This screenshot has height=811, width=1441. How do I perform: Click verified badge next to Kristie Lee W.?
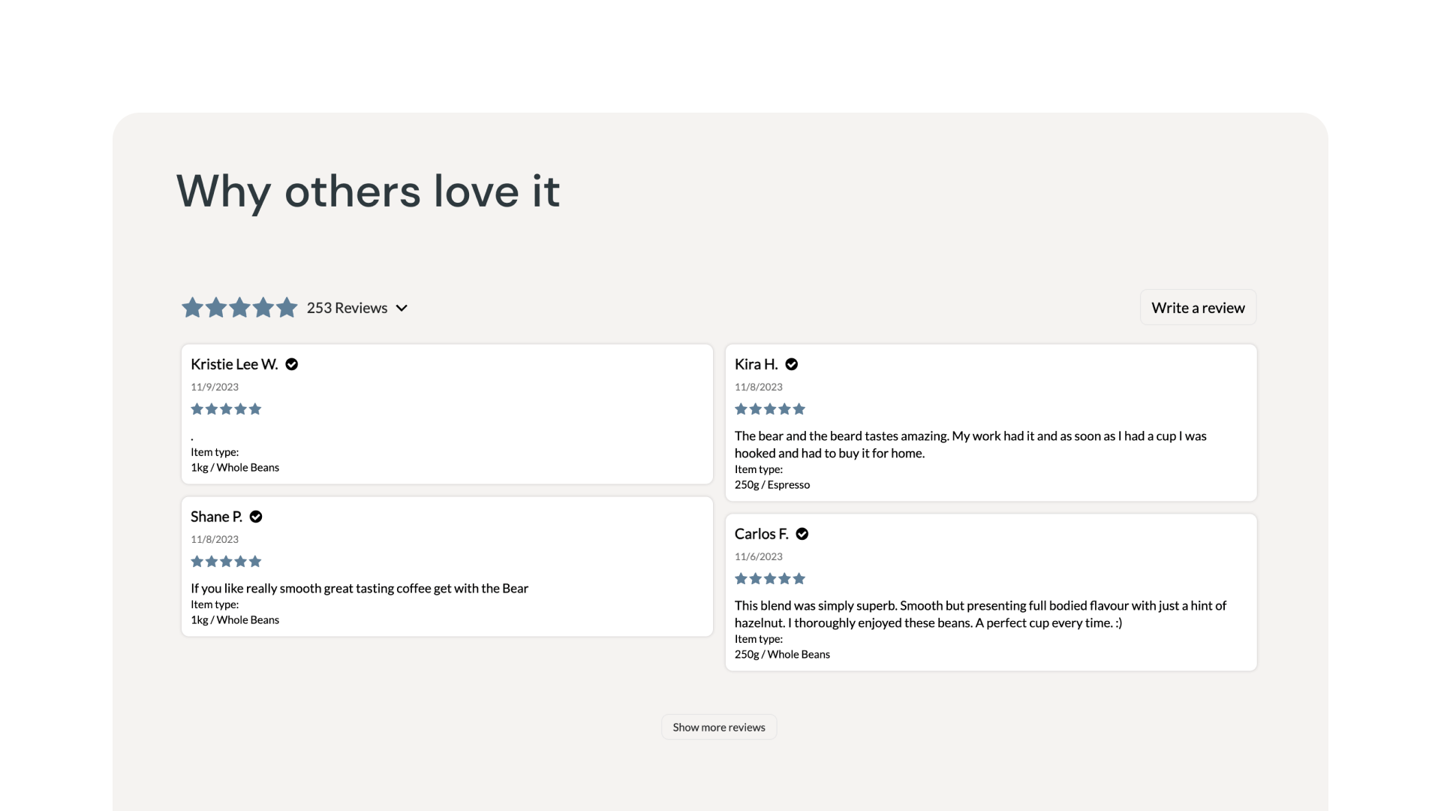point(292,364)
